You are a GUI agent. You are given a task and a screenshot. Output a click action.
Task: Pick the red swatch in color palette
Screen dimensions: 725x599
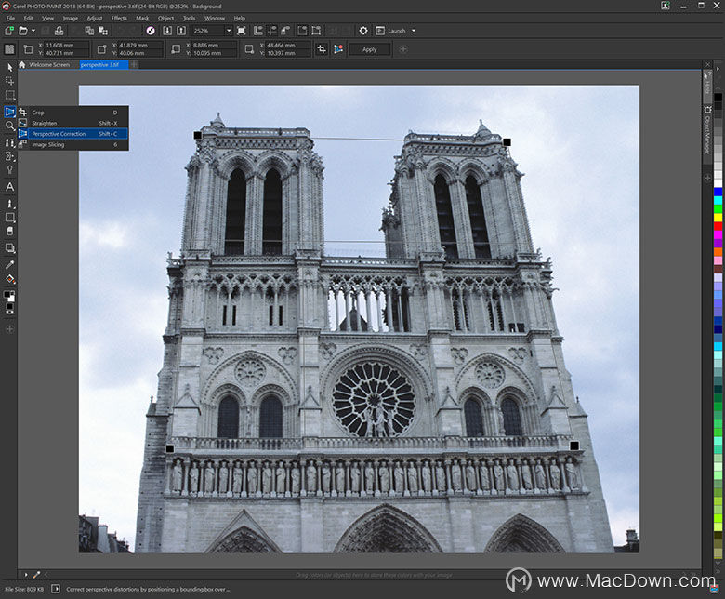[x=718, y=226]
